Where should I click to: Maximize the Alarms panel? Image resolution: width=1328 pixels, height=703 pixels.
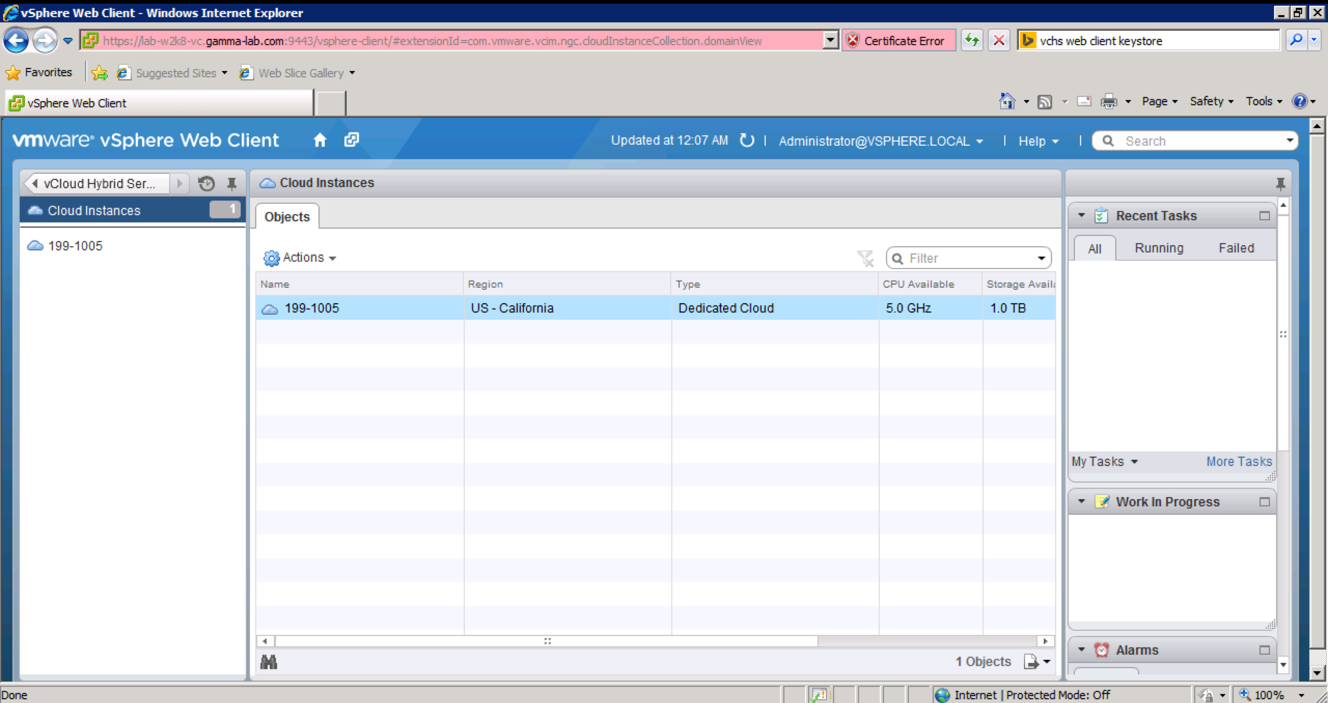(1264, 650)
